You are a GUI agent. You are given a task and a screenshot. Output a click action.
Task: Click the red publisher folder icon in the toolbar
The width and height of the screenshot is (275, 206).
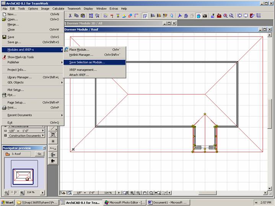[252, 16]
